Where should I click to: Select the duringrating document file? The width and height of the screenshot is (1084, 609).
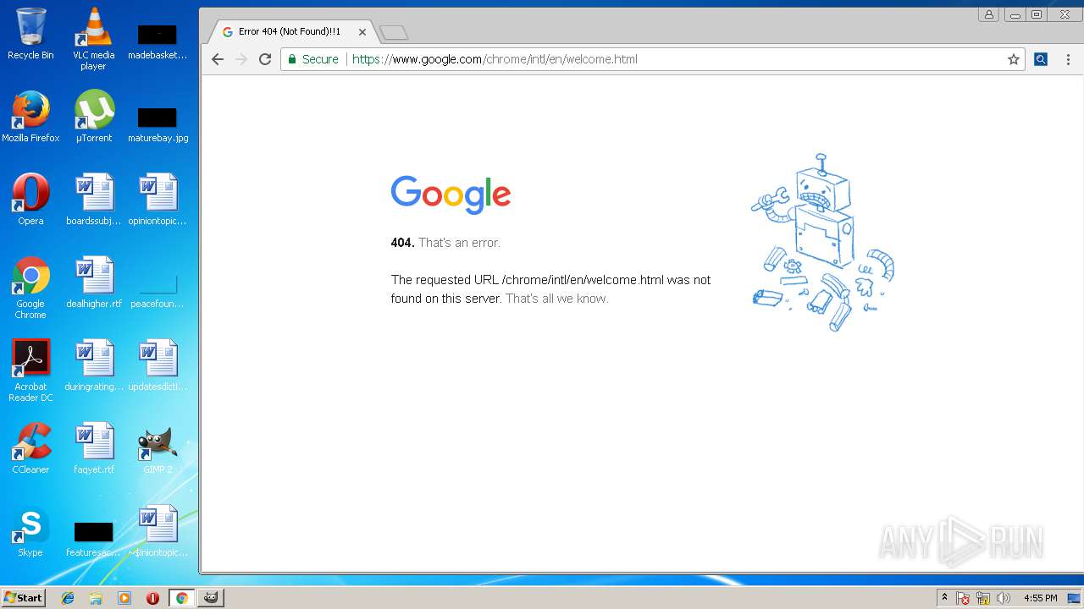pyautogui.click(x=94, y=365)
